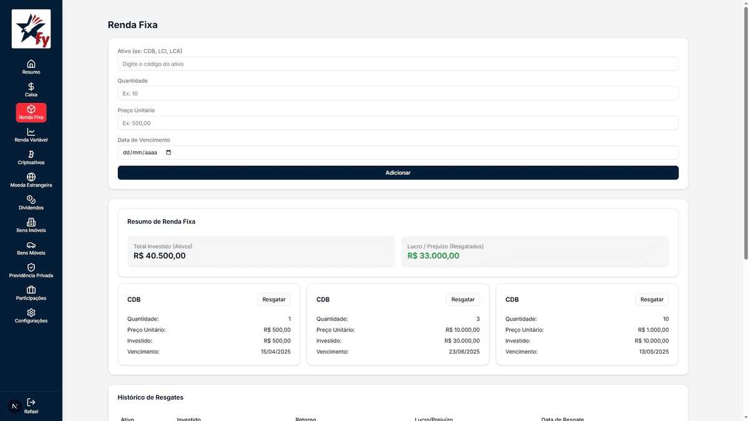The image size is (749, 421).
Task: Focus the Ativo code input field
Action: point(398,64)
